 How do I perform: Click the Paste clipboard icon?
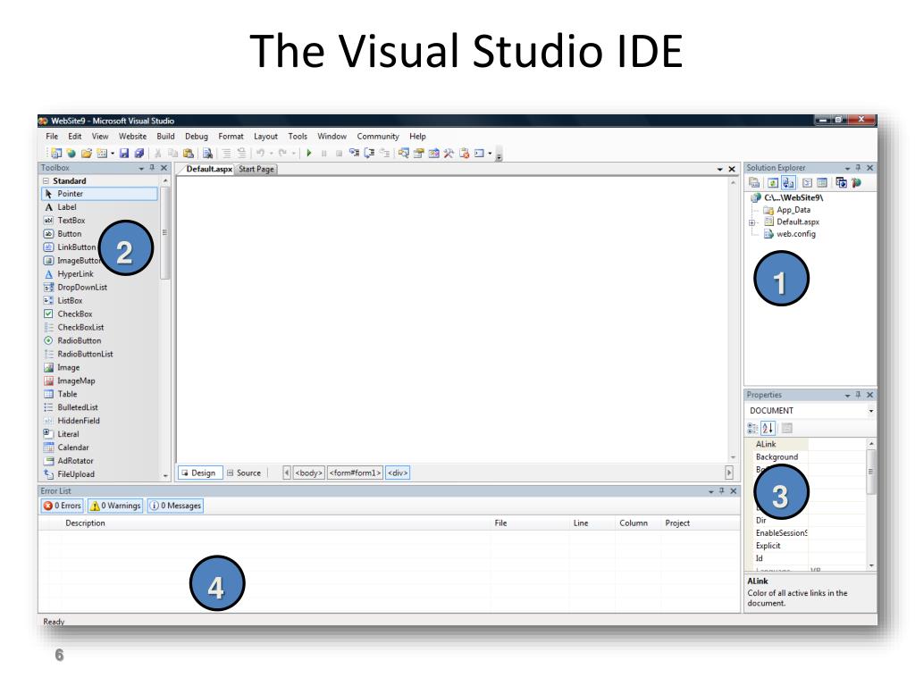click(x=188, y=154)
